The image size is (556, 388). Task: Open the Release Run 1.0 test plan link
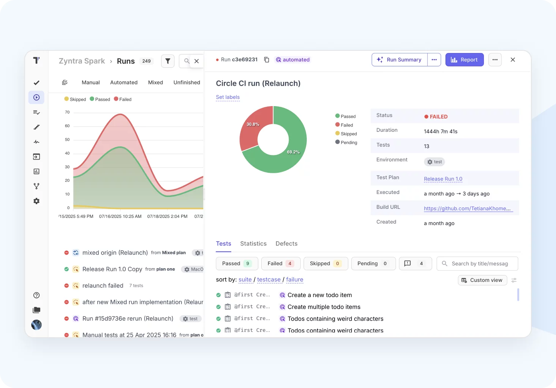pyautogui.click(x=443, y=179)
